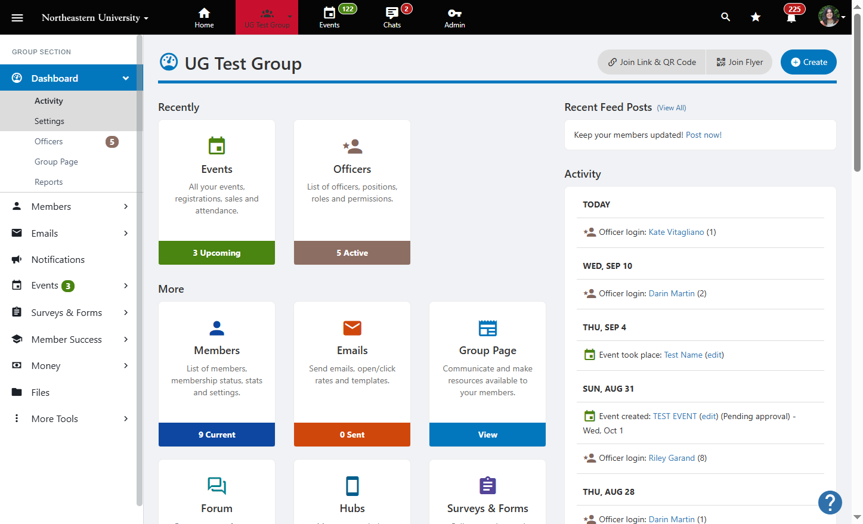Open the hamburger menu icon
The image size is (863, 524).
(17, 18)
